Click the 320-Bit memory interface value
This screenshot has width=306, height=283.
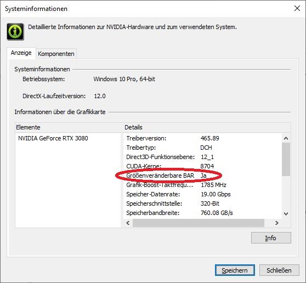(x=210, y=204)
